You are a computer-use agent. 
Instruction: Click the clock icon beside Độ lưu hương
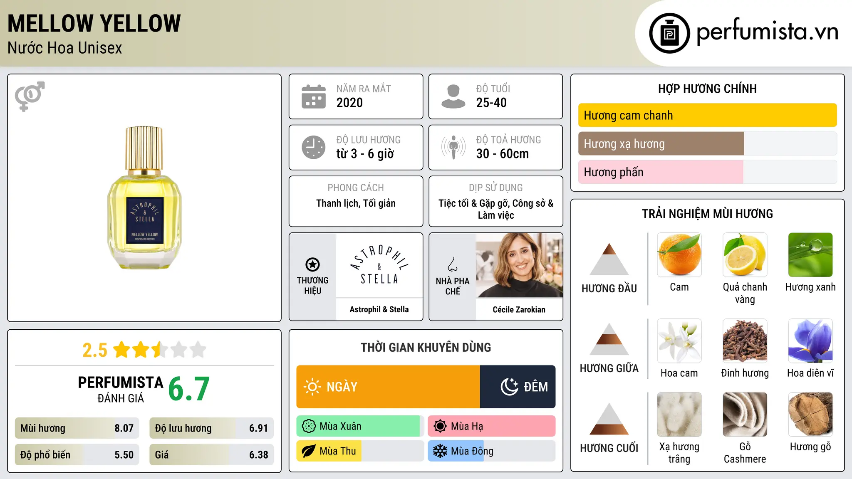[314, 147]
